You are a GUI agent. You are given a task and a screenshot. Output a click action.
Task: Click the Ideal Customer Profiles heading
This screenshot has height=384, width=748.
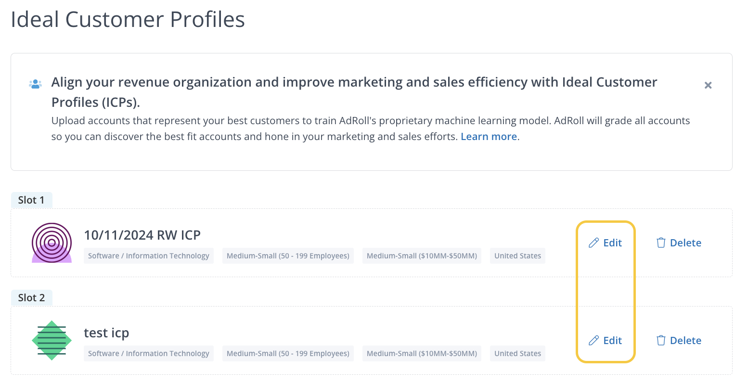[128, 20]
